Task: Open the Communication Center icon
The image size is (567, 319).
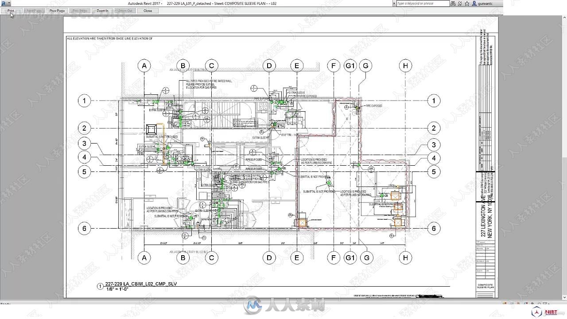Action: (460, 4)
